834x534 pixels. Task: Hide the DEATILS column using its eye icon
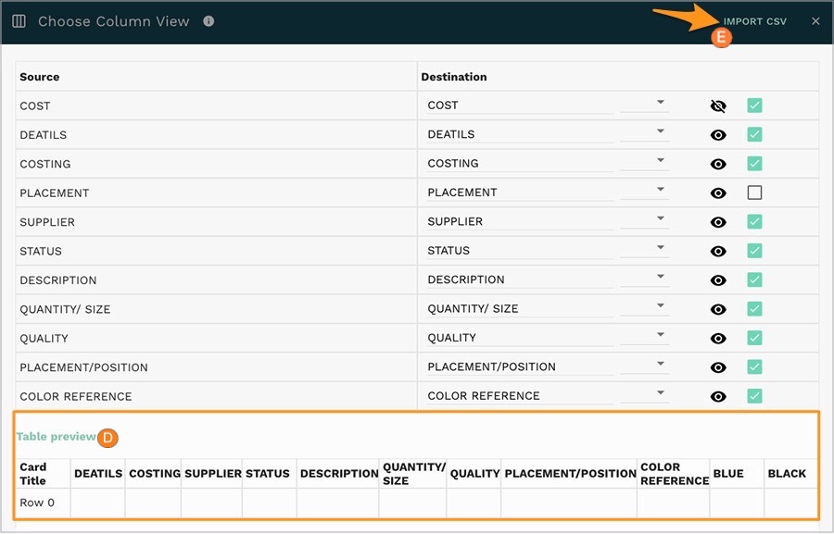[x=718, y=134]
